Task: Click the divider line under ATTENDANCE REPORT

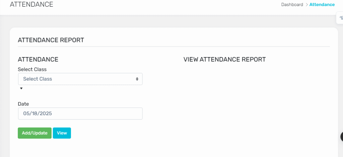Action: (x=174, y=46)
